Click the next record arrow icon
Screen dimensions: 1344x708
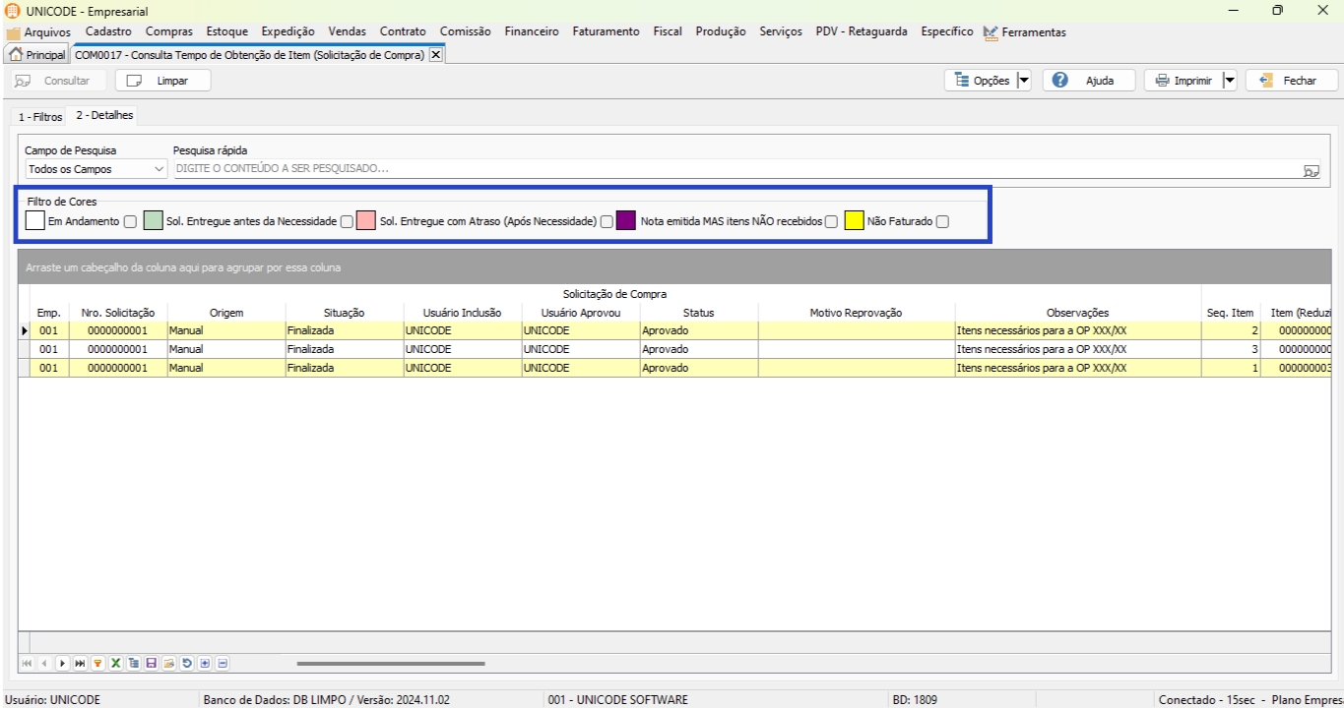tap(62, 664)
